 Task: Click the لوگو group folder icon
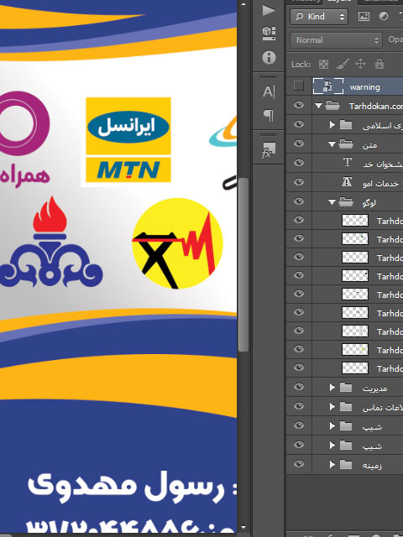click(x=346, y=202)
